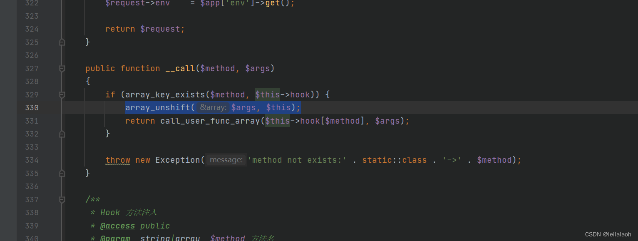Click the underlined @access annotation
Image resolution: width=638 pixels, height=241 pixels.
tap(117, 226)
